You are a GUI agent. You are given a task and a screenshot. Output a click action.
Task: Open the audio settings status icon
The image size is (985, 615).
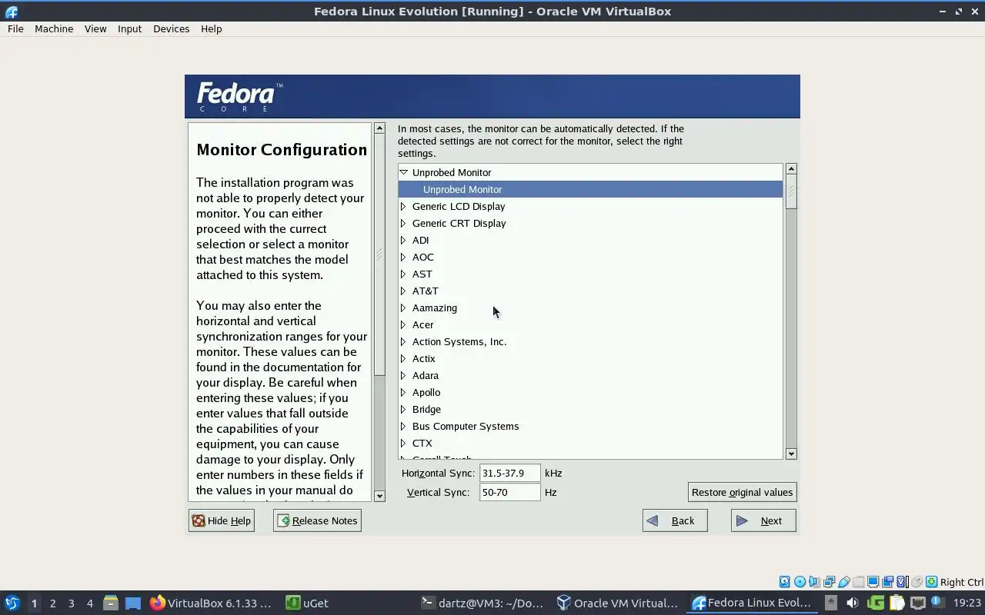tap(815, 582)
